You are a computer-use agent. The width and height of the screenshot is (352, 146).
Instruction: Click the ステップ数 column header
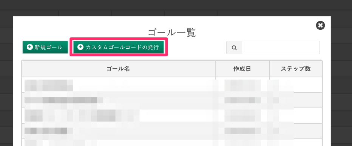(x=296, y=69)
